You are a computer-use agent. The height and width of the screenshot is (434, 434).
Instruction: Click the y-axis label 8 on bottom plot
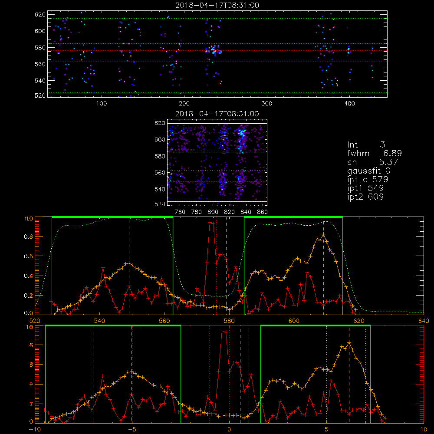pos(31,345)
